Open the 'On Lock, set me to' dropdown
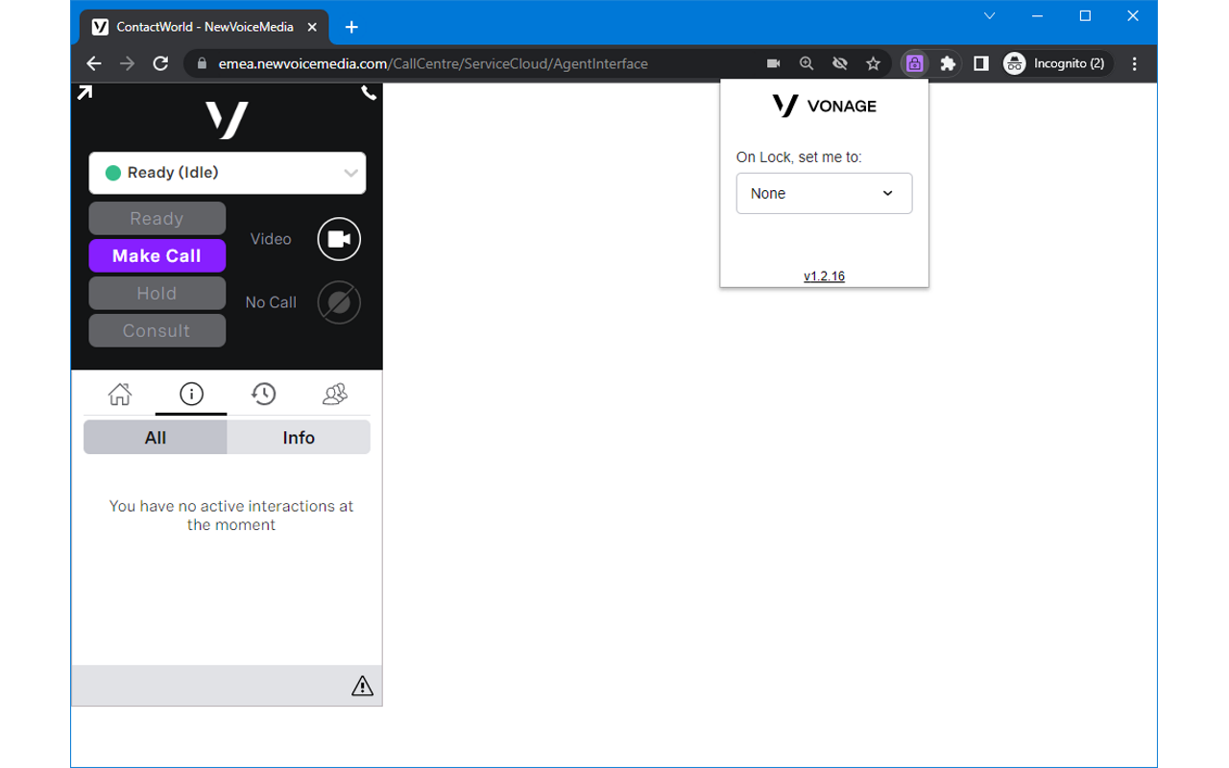1229x768 pixels. [x=824, y=193]
